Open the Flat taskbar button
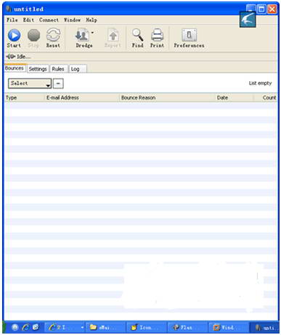Image resolution: width=281 pixels, height=335 pixels. pos(187,328)
